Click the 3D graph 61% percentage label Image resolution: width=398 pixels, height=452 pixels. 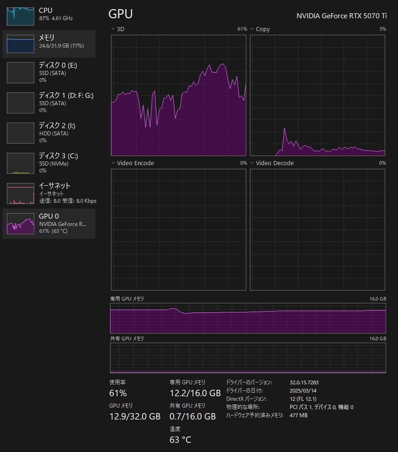[242, 29]
